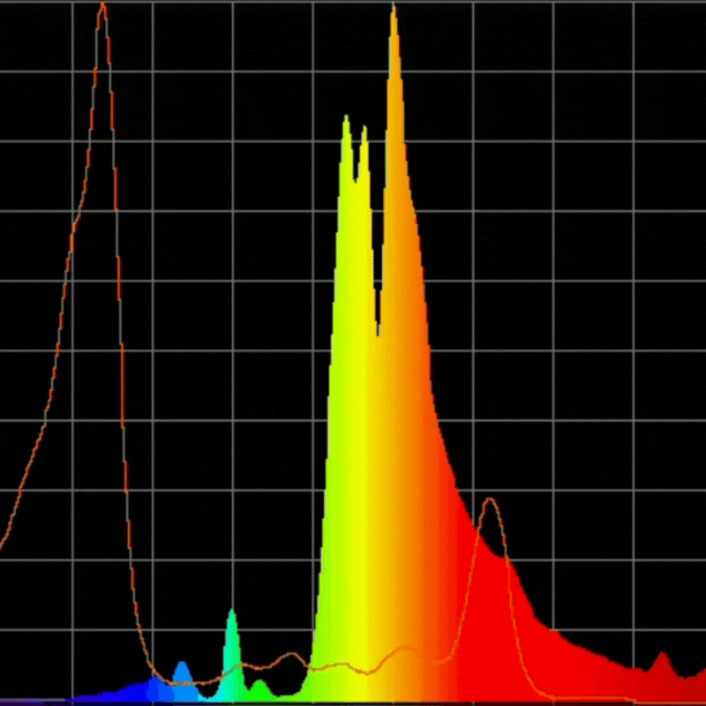Select the small red bump at far right

(x=664, y=657)
